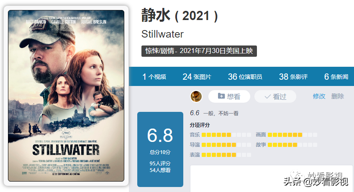Toggle the 看过 watched button

click(x=275, y=96)
